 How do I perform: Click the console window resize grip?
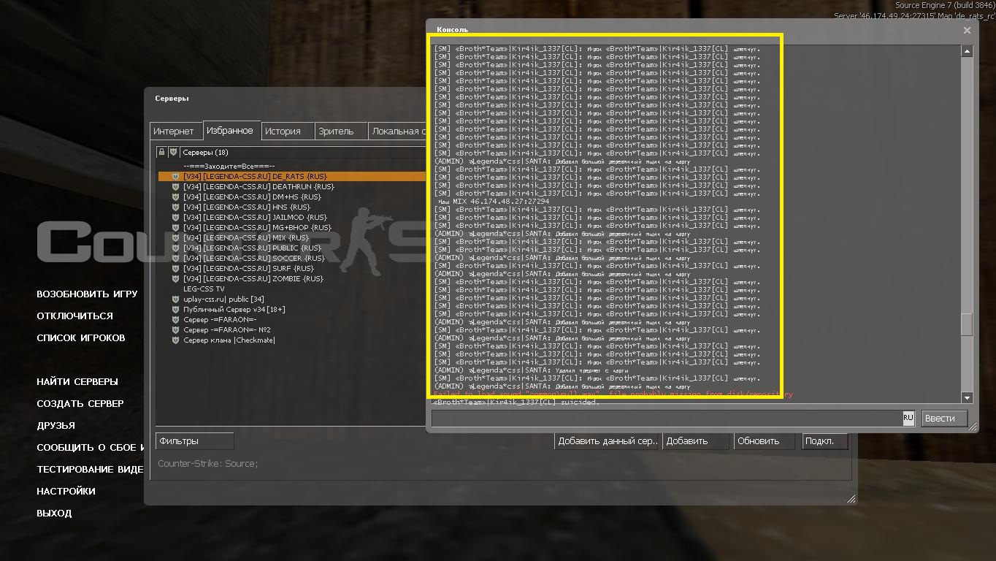point(973,427)
